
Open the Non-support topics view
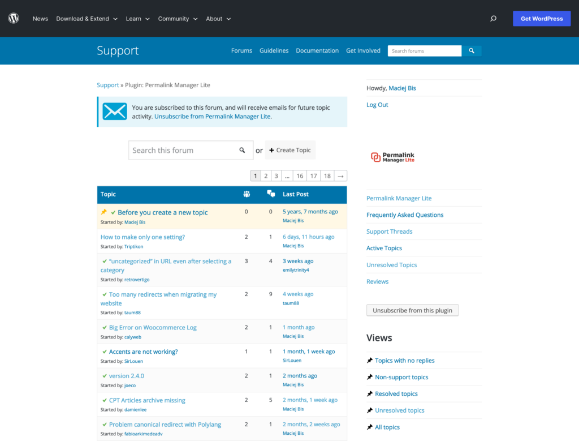401,377
